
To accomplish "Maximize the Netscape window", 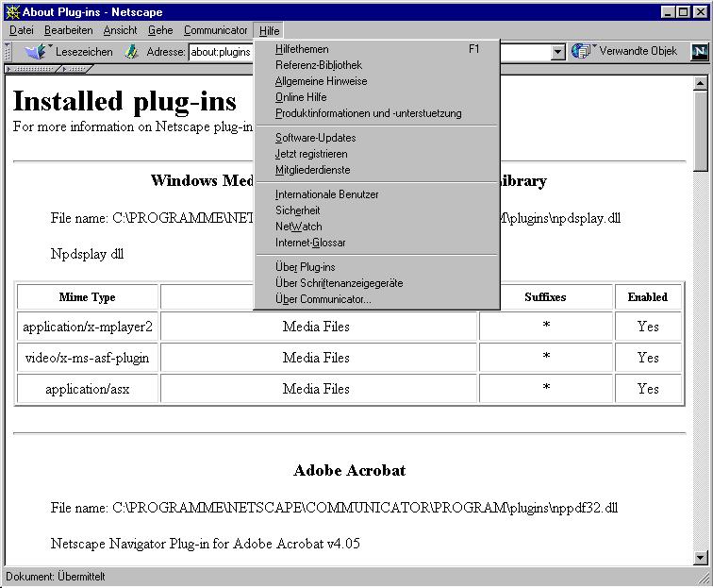I will (683, 12).
